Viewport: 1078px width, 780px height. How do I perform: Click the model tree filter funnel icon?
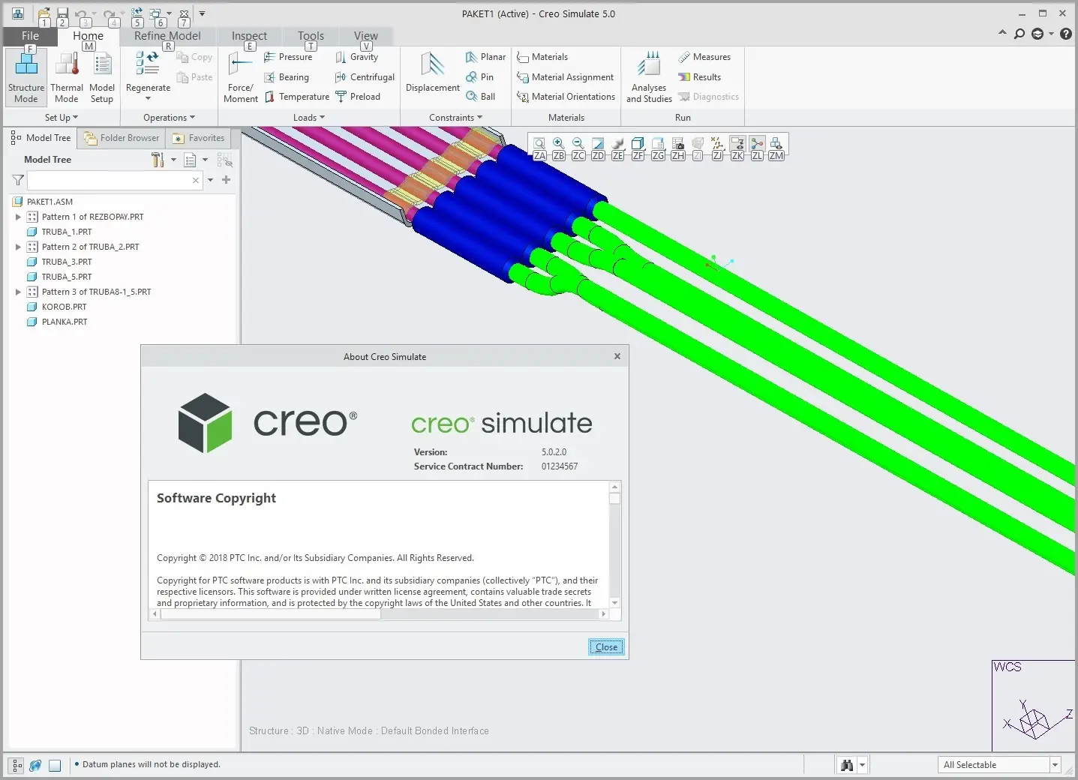[18, 180]
